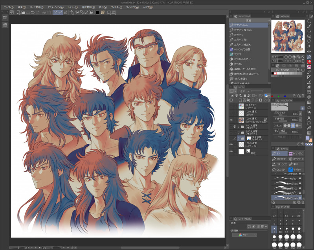Click the CLIP STUDIO launcher icon in command bar
Image resolution: width=314 pixels, height=250 pixels.
click(x=12, y=13)
